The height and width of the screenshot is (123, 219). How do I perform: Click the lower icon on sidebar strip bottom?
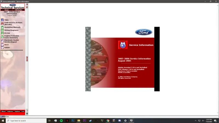(x=27, y=114)
